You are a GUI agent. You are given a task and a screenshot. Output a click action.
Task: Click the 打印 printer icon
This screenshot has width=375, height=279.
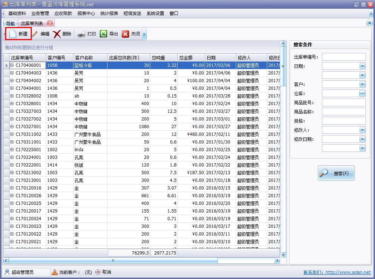point(82,34)
